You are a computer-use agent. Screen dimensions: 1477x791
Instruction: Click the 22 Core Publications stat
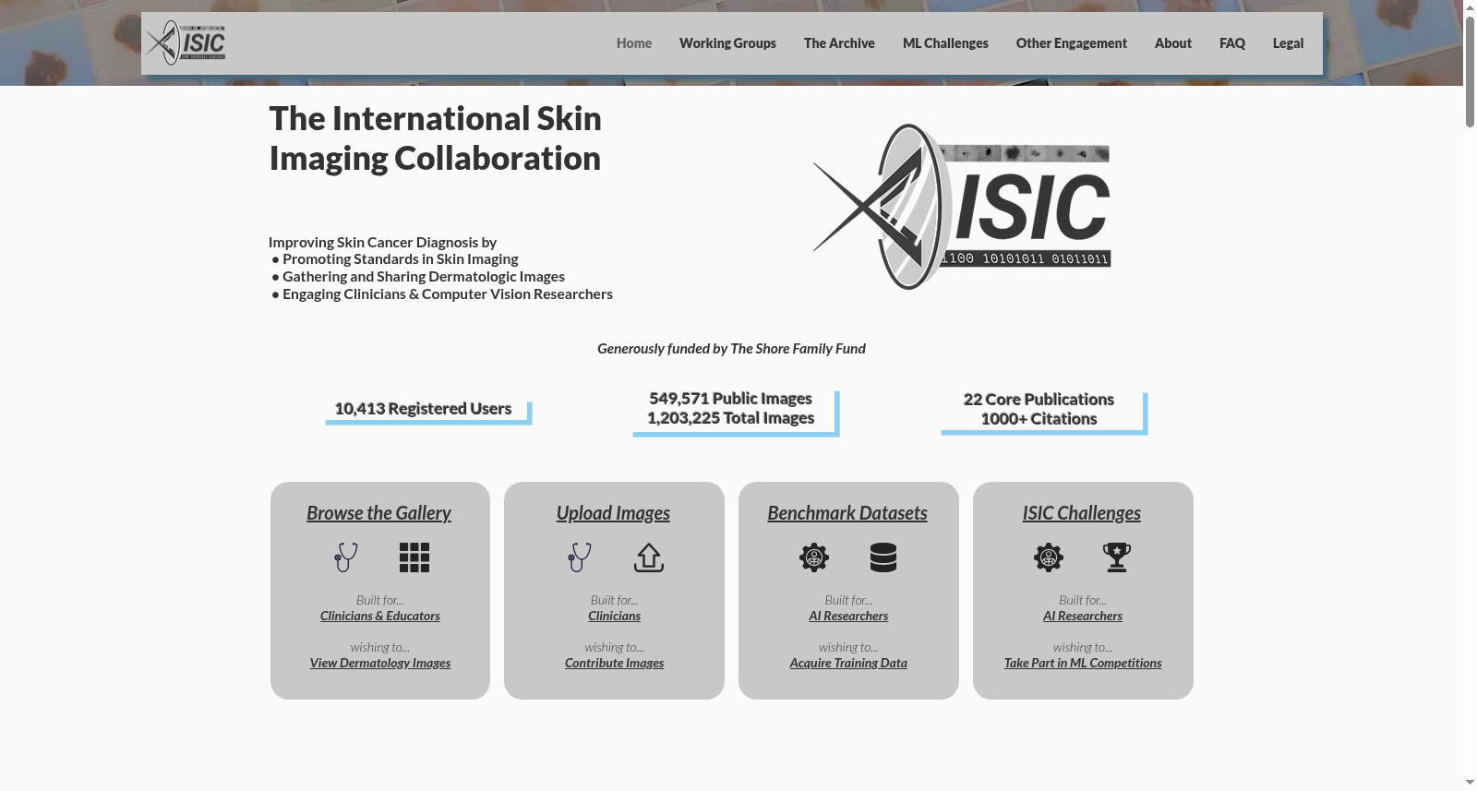1039,399
